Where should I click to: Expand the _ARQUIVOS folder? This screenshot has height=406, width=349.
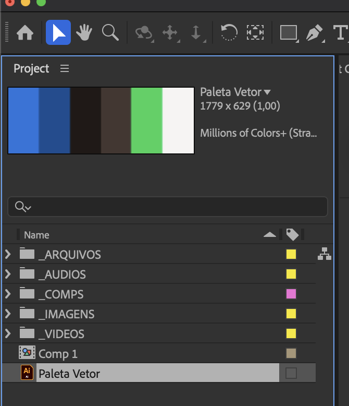pos(8,254)
